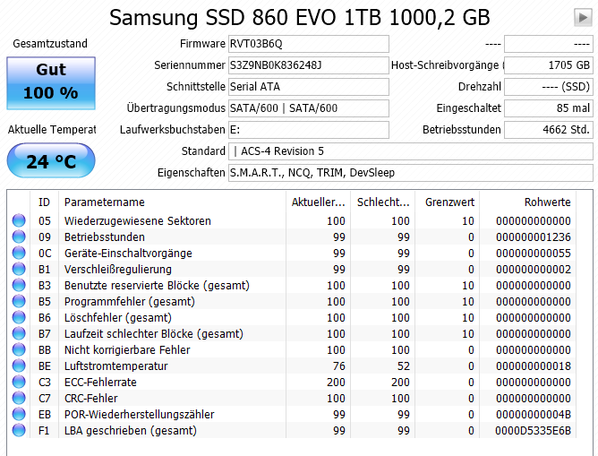The image size is (598, 456).
Task: Click the Standard field ACS-4 Revision 5
Action: tap(411, 151)
